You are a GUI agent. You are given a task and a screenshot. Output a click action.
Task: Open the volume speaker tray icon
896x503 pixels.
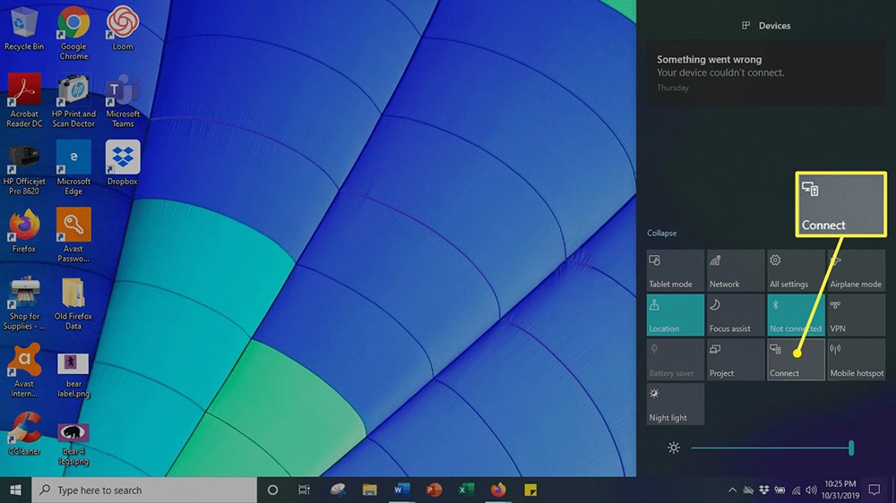point(812,490)
